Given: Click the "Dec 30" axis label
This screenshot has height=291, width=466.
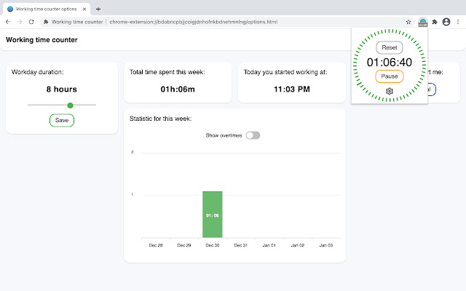Looking at the screenshot, I should 213,245.
